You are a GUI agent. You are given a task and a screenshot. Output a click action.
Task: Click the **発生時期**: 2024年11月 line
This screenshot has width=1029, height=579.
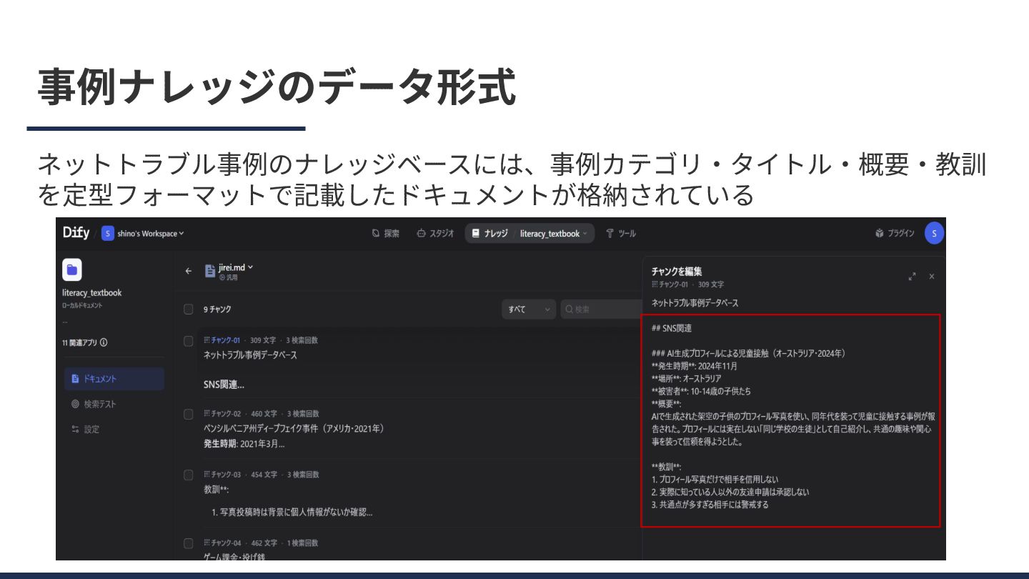point(695,366)
